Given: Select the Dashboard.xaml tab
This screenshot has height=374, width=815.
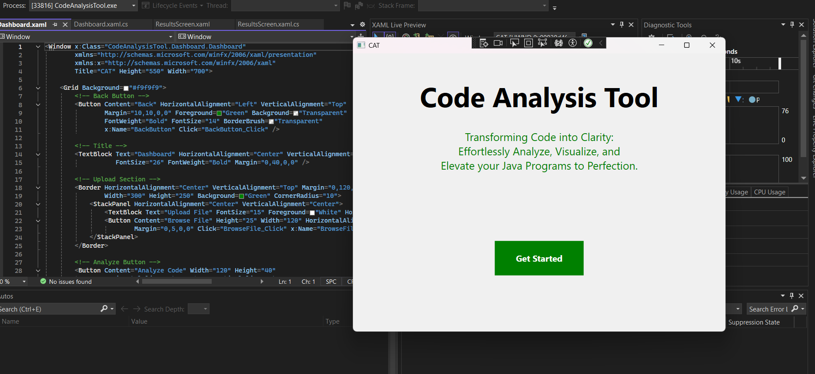Looking at the screenshot, I should coord(24,25).
